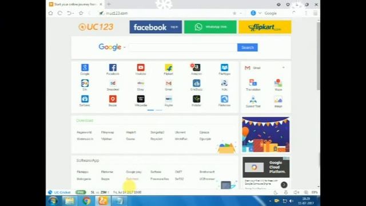Image resolution: width=366 pixels, height=206 pixels.
Task: Open the Wikipedia shortcut tile
Action: (x=141, y=101)
